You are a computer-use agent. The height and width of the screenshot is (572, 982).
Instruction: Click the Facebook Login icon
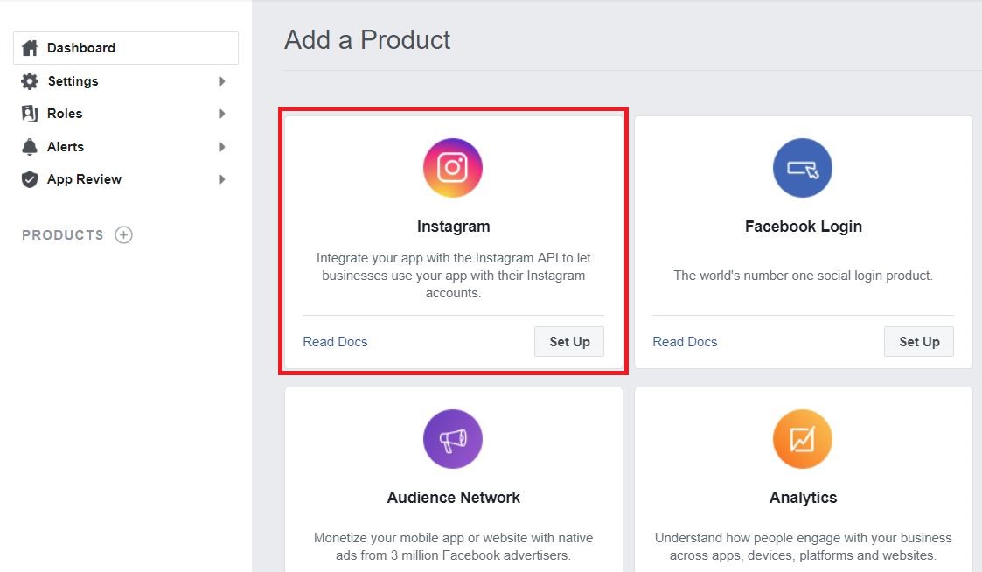pyautogui.click(x=802, y=167)
